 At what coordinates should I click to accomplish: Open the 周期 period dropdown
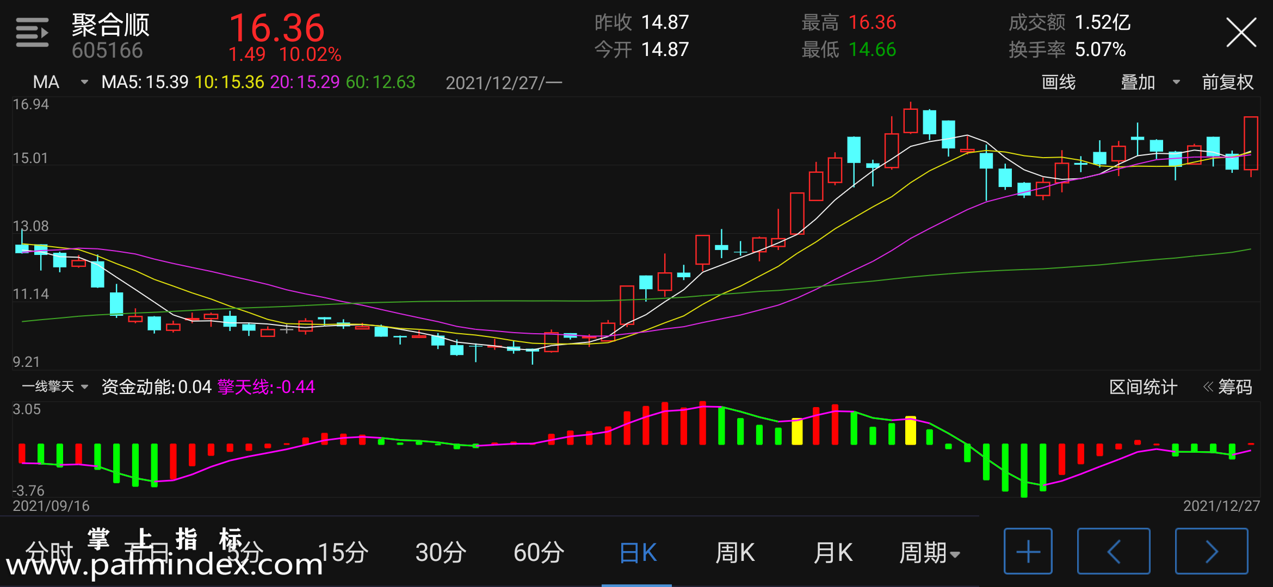(x=929, y=553)
